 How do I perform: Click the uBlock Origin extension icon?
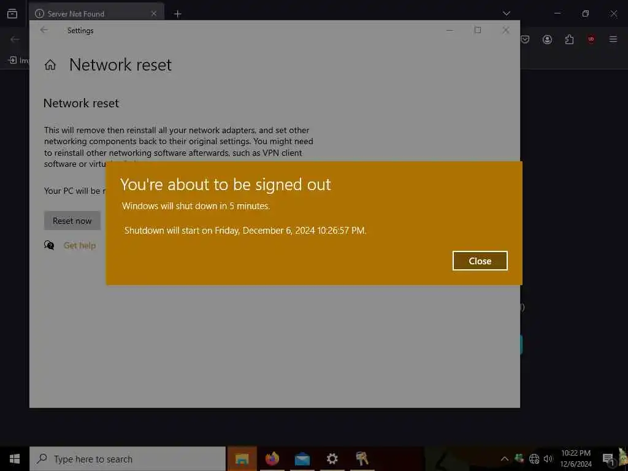click(x=591, y=39)
